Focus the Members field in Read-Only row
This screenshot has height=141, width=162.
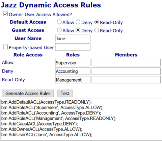coord(126,80)
